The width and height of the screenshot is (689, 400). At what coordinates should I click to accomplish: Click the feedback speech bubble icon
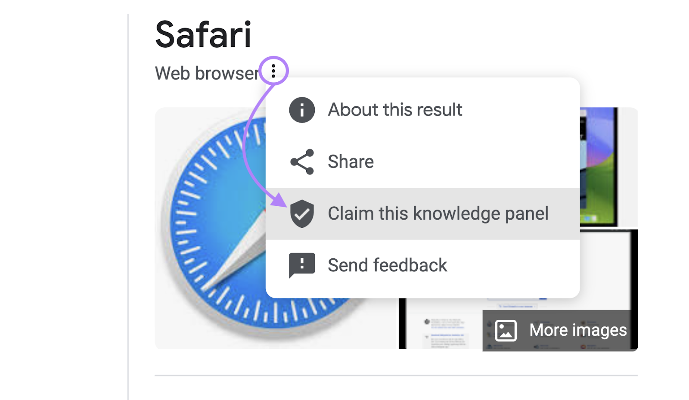coord(302,265)
